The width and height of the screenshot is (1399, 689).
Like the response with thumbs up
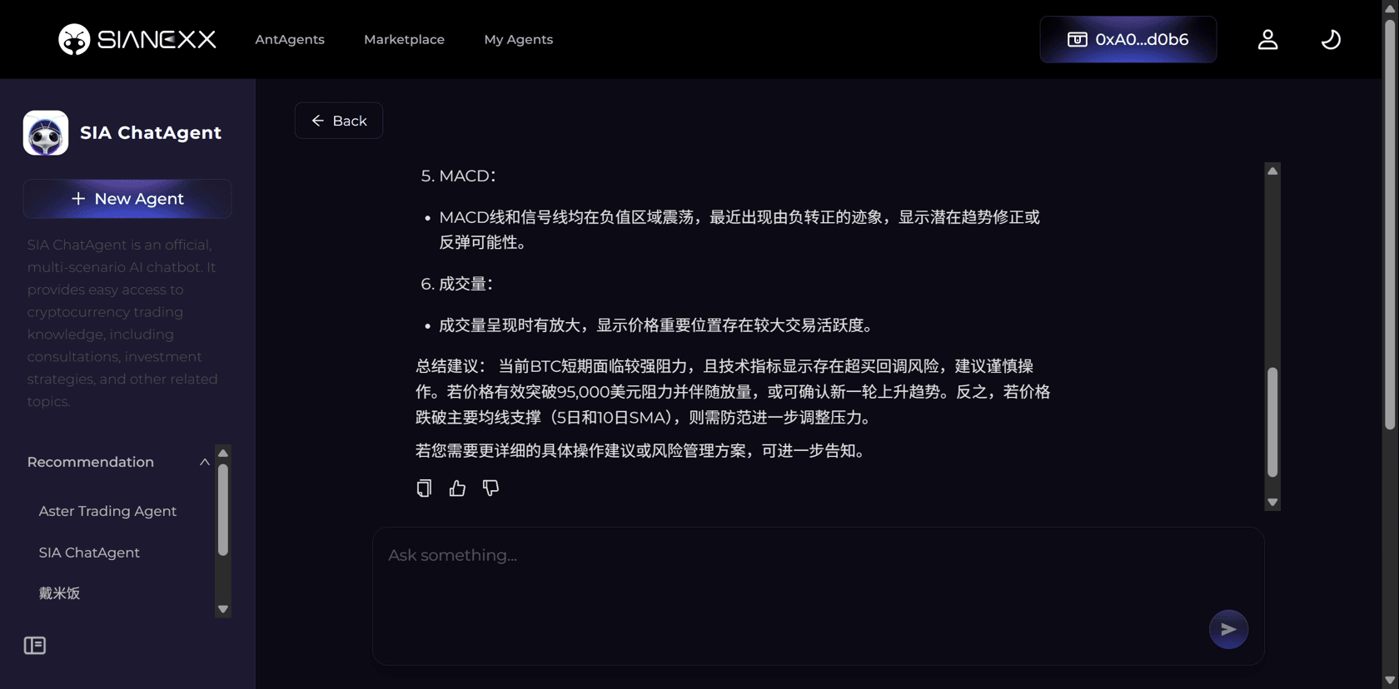[x=457, y=488]
